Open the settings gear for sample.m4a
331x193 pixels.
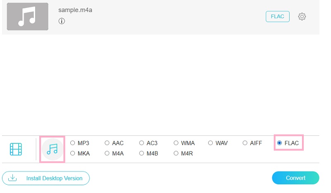coord(302,17)
